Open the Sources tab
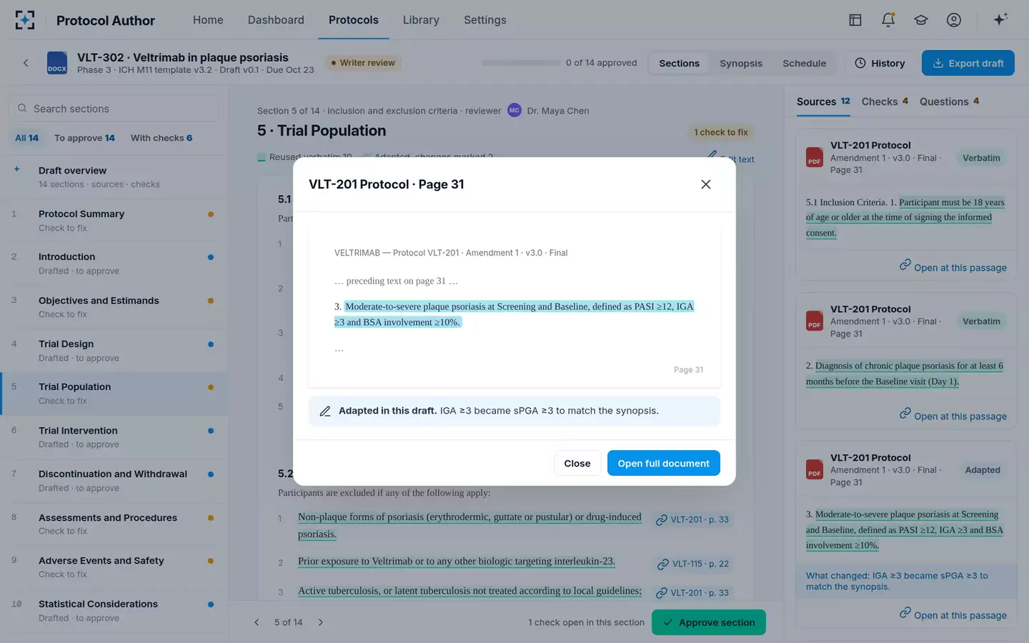 coord(823,101)
